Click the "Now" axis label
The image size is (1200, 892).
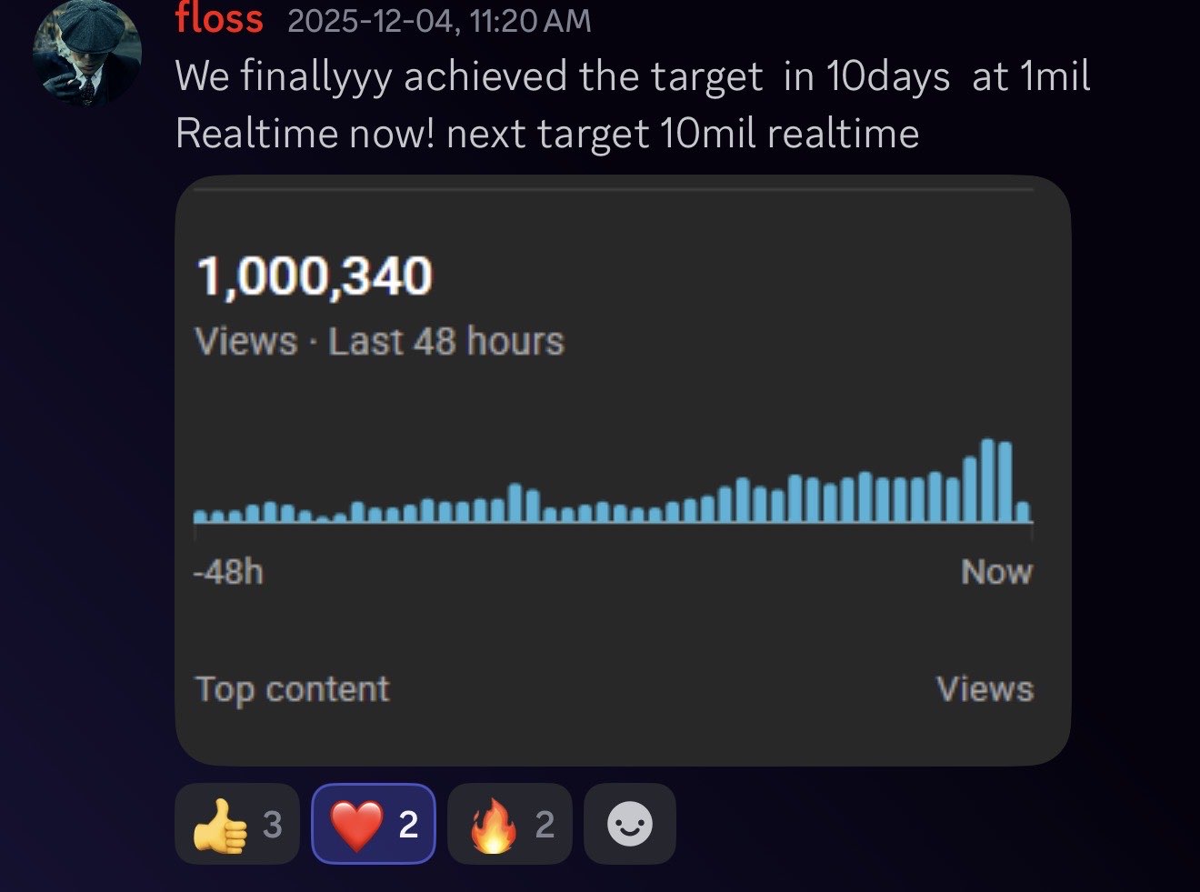(996, 572)
